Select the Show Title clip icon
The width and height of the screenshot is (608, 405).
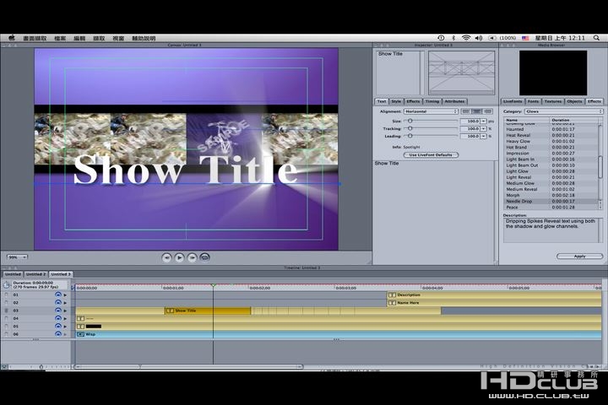coord(170,310)
